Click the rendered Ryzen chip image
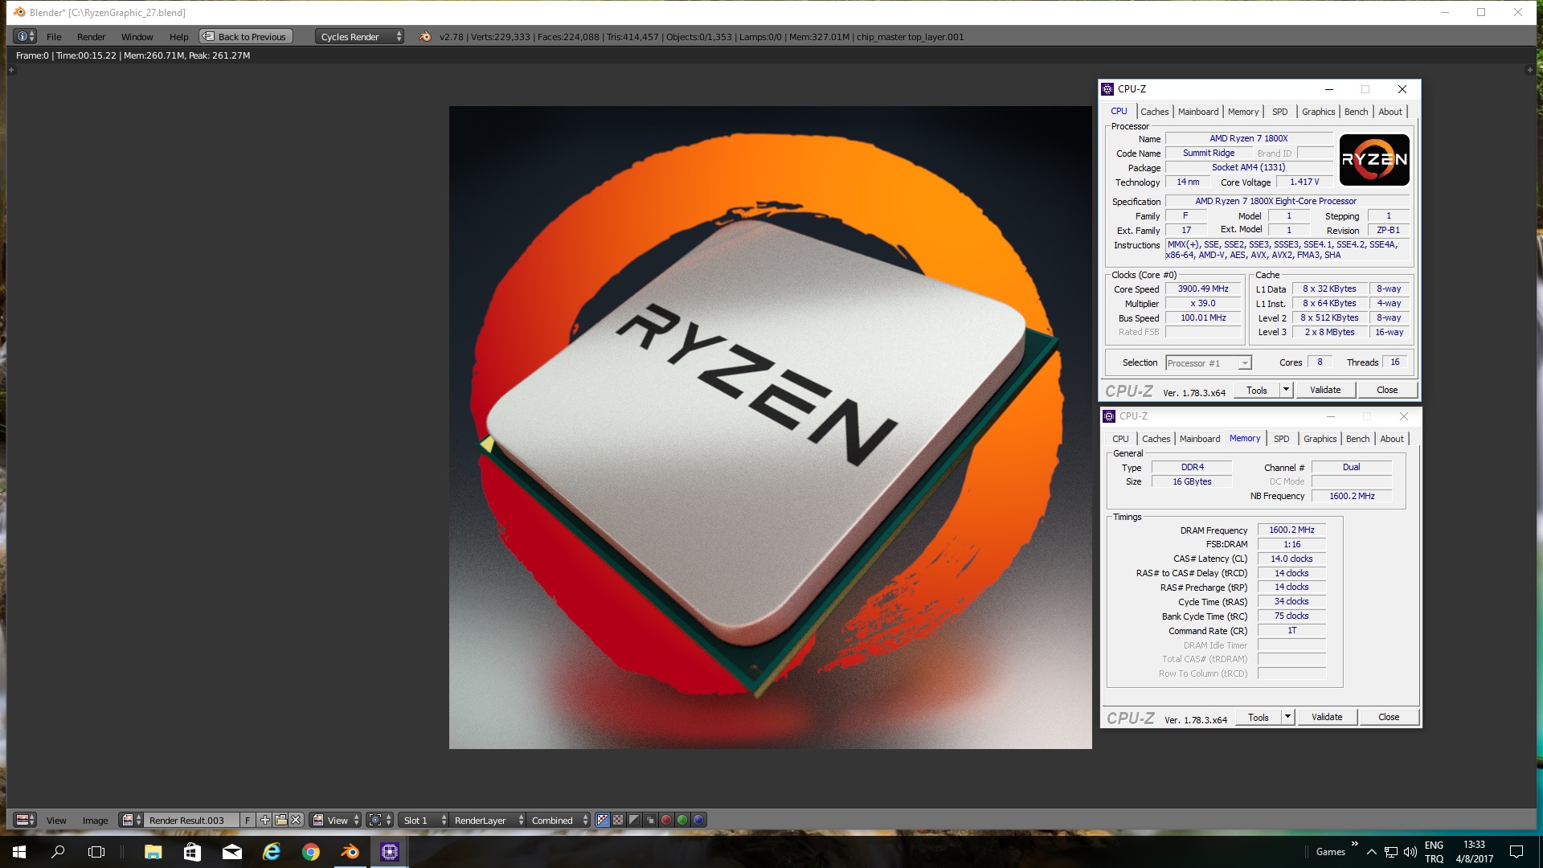 [770, 428]
